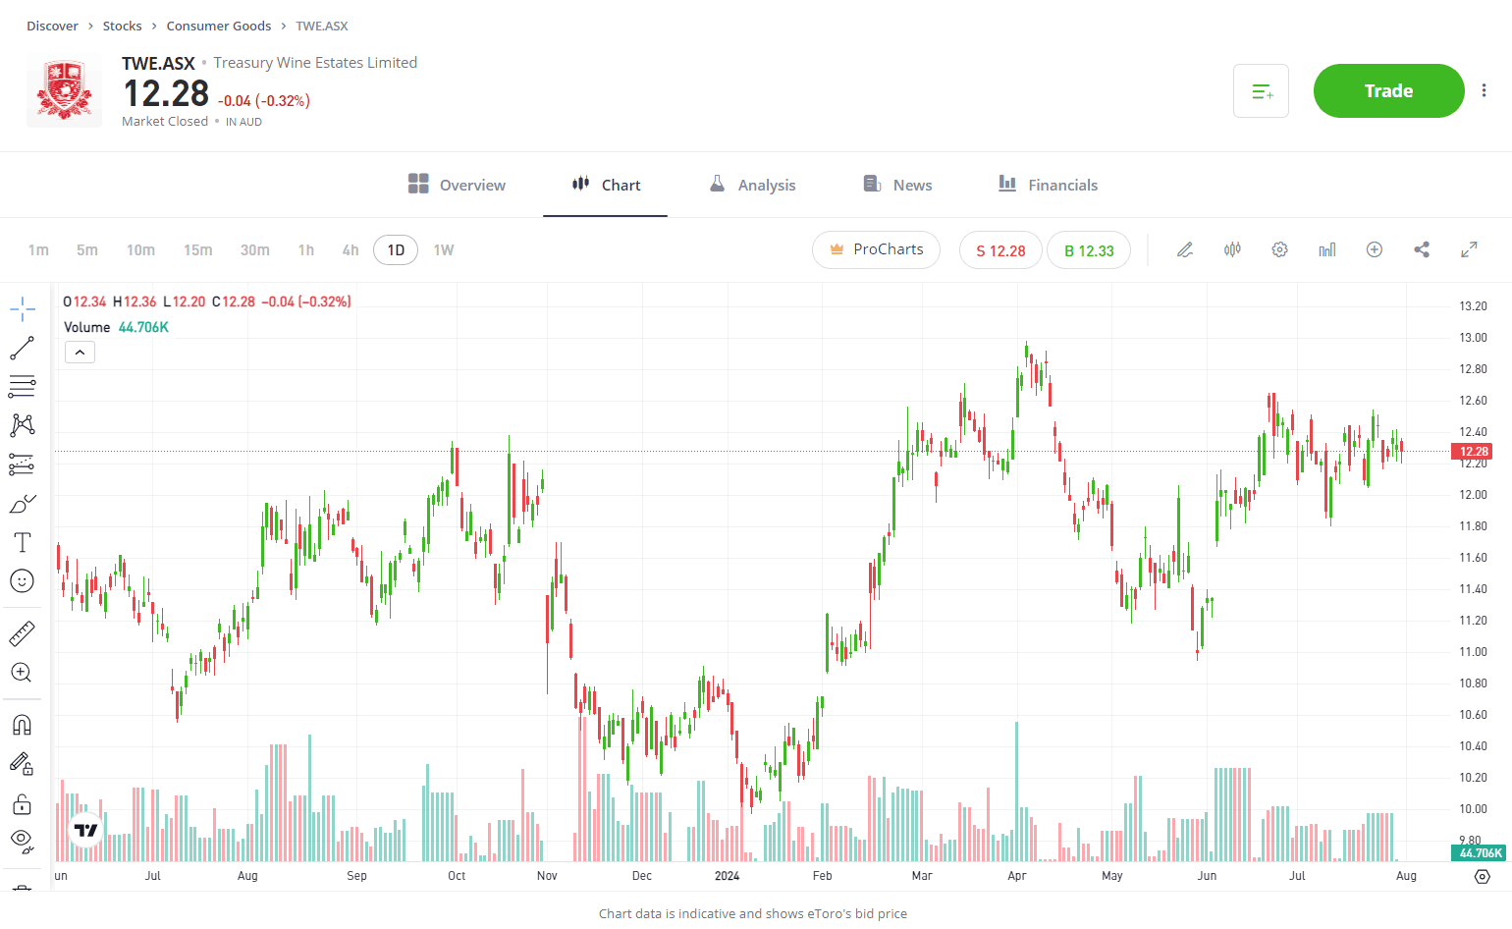The width and height of the screenshot is (1512, 929).
Task: Open the Analysis tab
Action: tap(752, 185)
